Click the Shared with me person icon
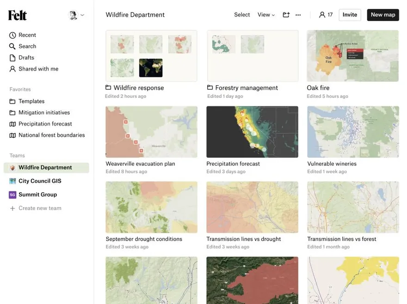The width and height of the screenshot is (407, 304). pos(12,69)
